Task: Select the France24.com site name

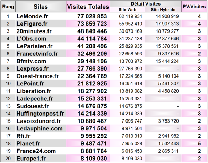Action: [x=36, y=151]
